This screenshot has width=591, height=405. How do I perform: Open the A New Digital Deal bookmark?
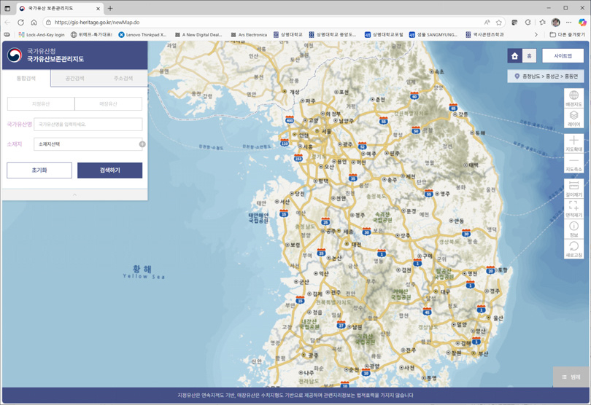point(198,35)
